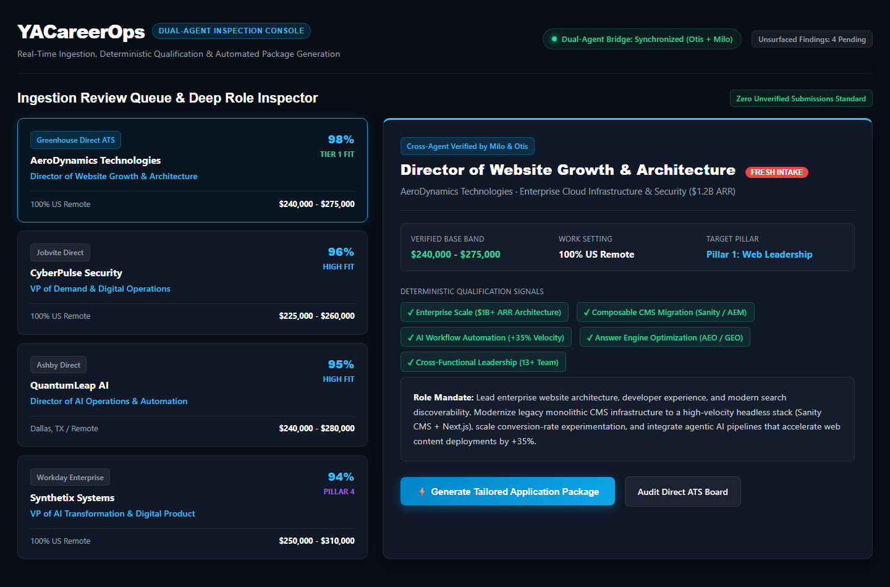The image size is (890, 587).
Task: Select the Enterprise Scale ($1B+ ARR Architecture) signal chip
Action: (x=485, y=312)
